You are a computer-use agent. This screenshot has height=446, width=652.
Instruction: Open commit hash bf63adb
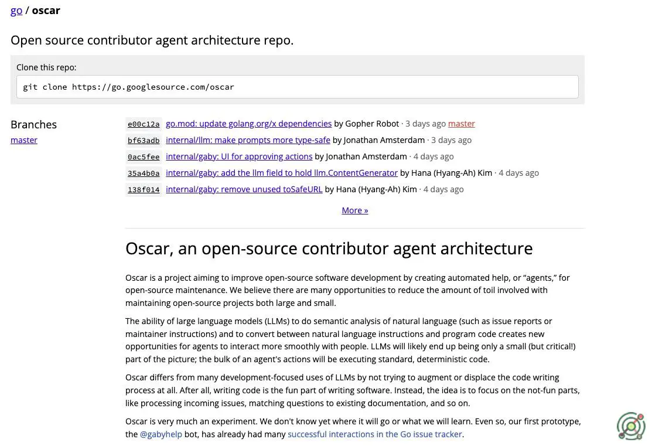(x=144, y=141)
